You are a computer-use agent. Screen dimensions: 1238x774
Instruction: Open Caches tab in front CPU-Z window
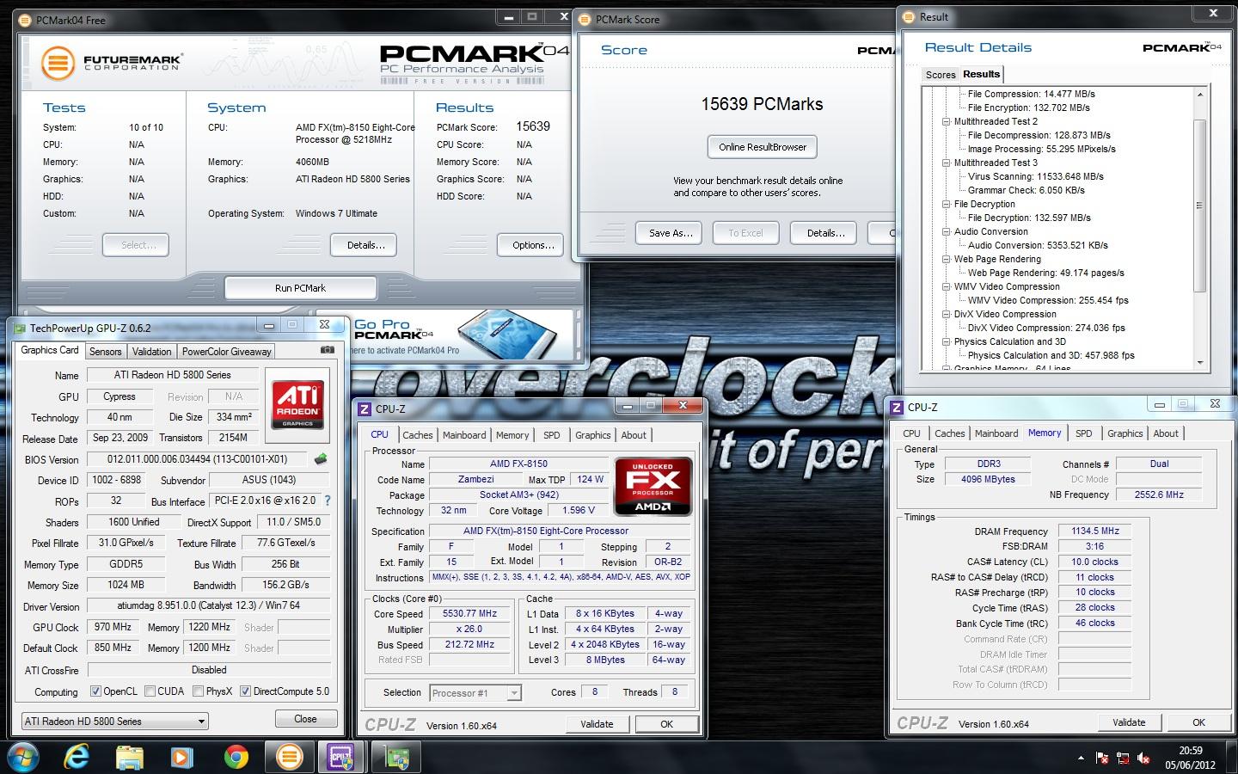click(418, 435)
